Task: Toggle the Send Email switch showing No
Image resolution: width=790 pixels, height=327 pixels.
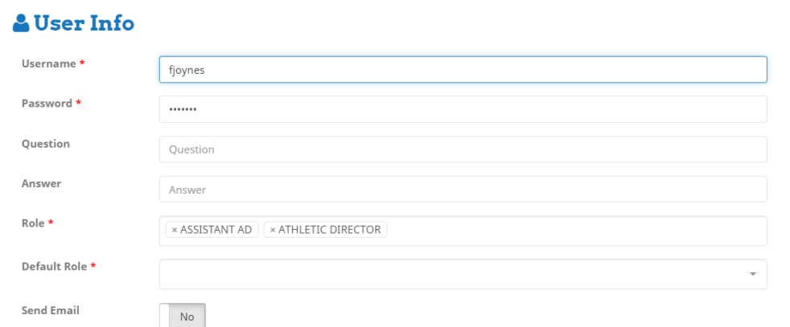Action: (x=183, y=317)
